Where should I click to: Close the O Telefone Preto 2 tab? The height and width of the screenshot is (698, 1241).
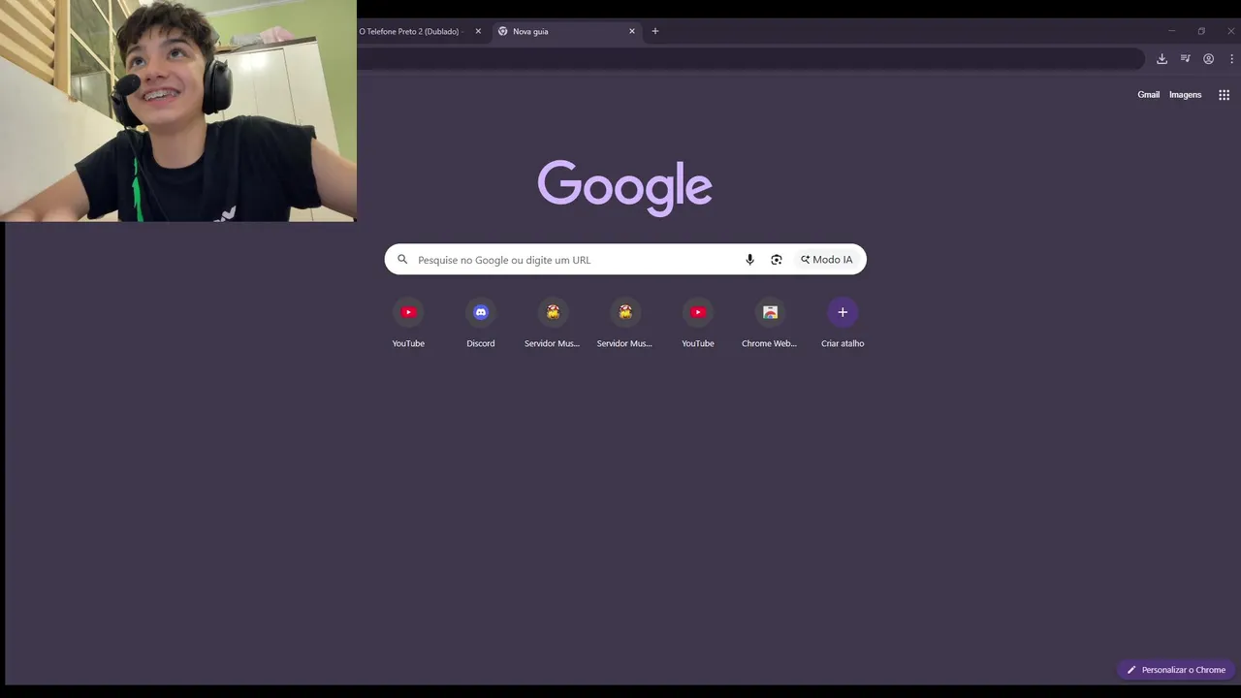coord(478,31)
